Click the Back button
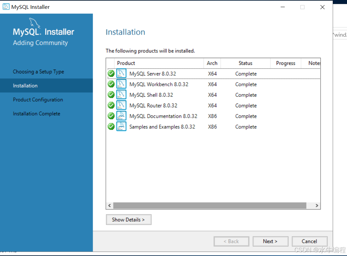The width and height of the screenshot is (347, 256). (x=231, y=241)
